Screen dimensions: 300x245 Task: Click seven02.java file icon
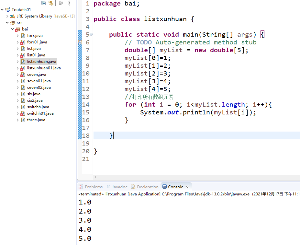23,87
